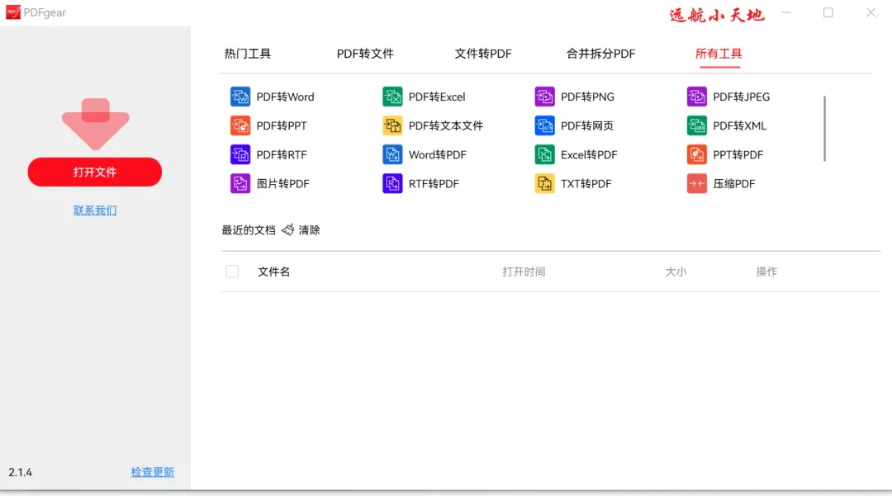
Task: Click the PDF转网页 text label
Action: [x=587, y=125]
